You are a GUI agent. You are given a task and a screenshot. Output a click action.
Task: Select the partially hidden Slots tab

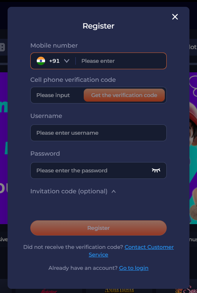[x=193, y=47]
